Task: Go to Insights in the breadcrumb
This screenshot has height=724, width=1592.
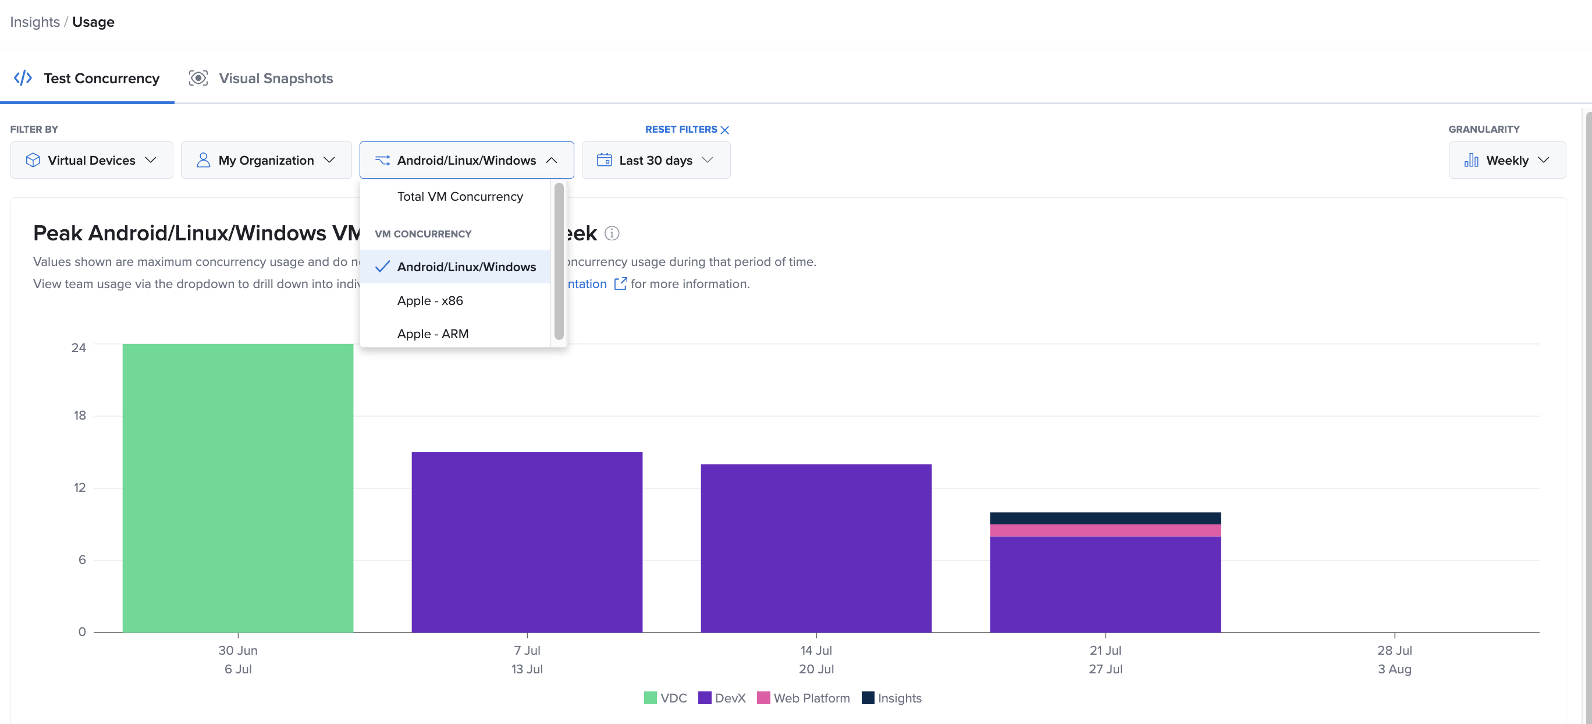Action: [34, 22]
